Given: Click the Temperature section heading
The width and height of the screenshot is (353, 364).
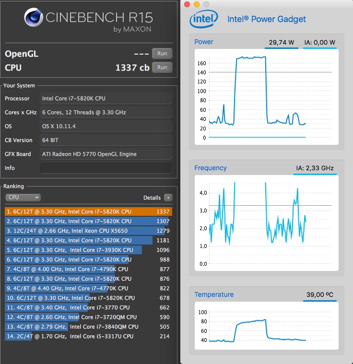Looking at the screenshot, I should pyautogui.click(x=214, y=294).
